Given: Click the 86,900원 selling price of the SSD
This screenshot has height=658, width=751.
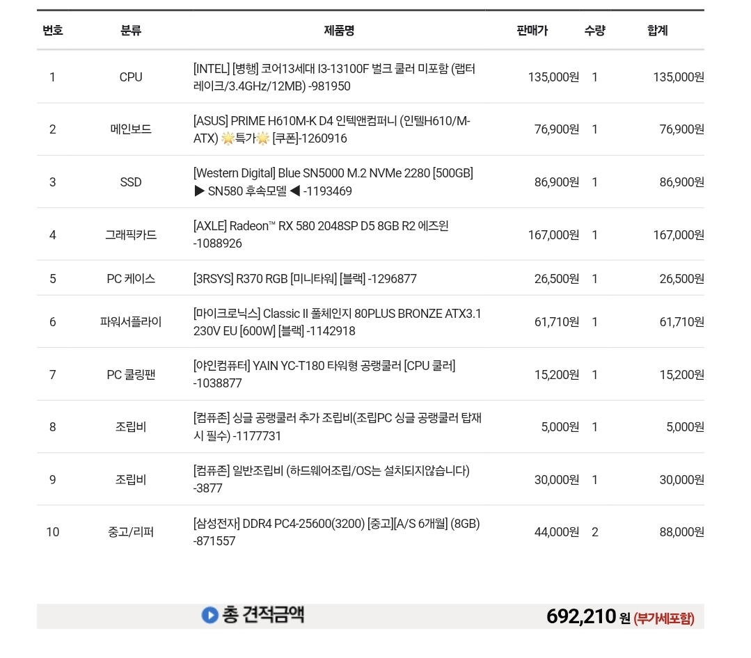Looking at the screenshot, I should tap(557, 182).
